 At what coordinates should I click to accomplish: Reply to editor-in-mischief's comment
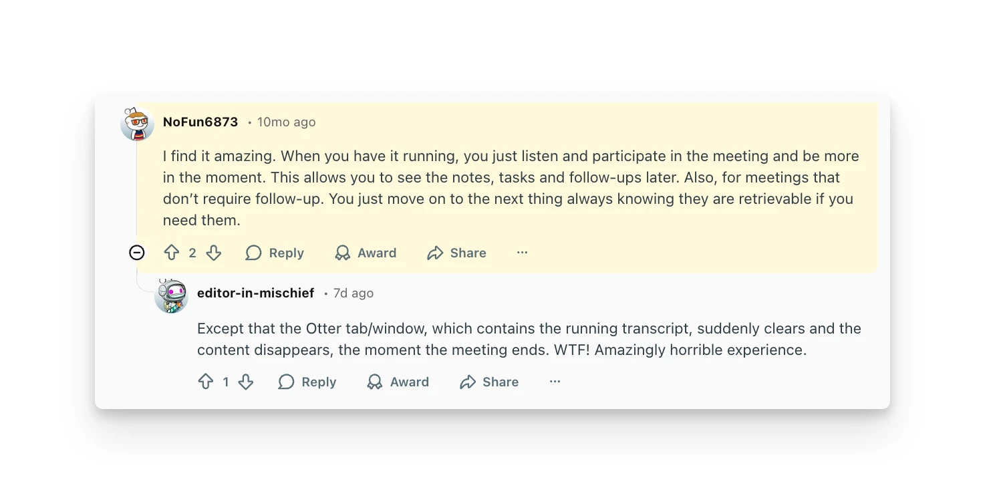pos(307,382)
